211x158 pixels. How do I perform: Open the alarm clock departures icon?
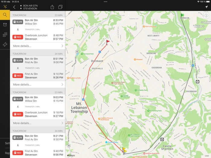5,25
